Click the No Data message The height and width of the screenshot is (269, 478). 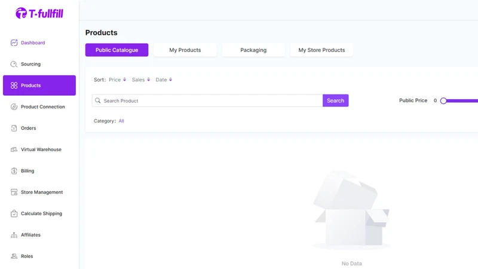pos(351,264)
